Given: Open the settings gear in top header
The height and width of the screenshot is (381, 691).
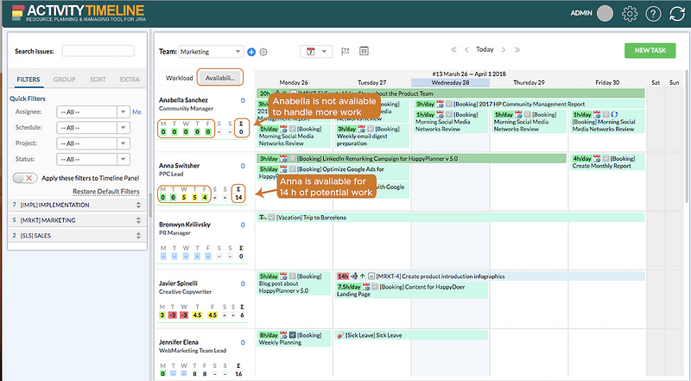Looking at the screenshot, I should point(630,14).
